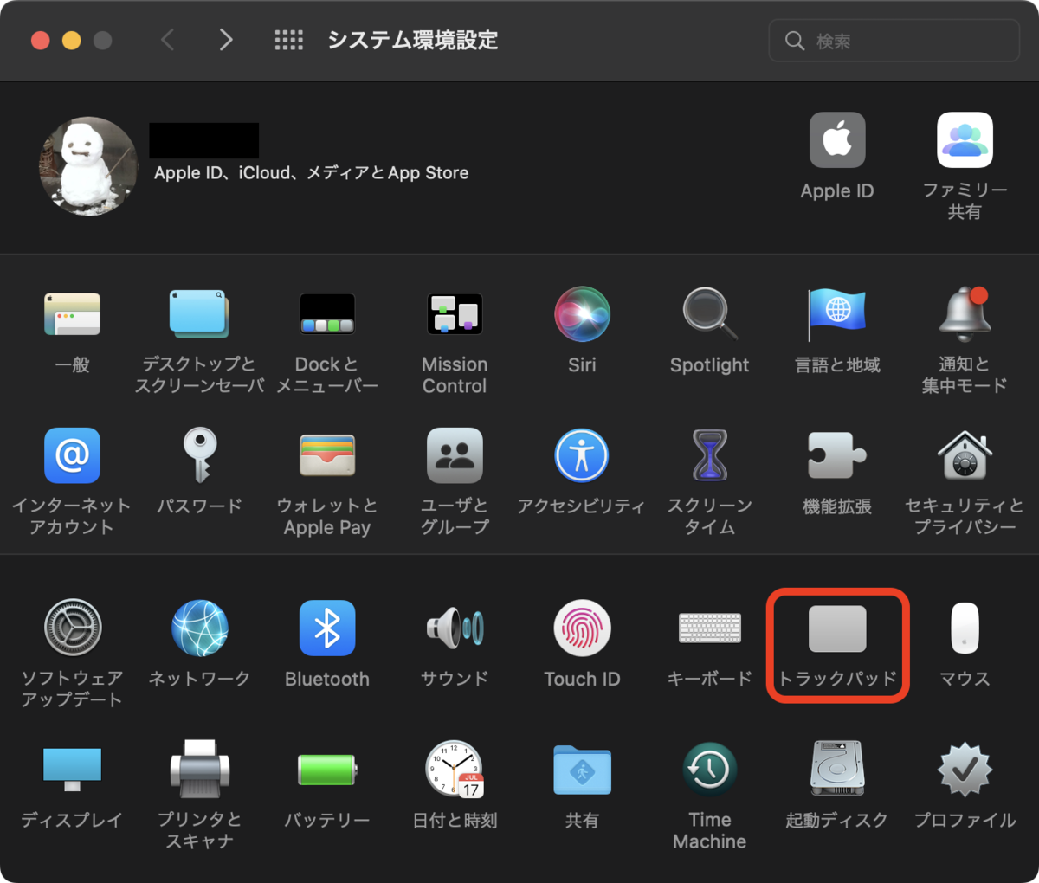Open ユーザとグループ preferences
The height and width of the screenshot is (883, 1039).
(455, 455)
